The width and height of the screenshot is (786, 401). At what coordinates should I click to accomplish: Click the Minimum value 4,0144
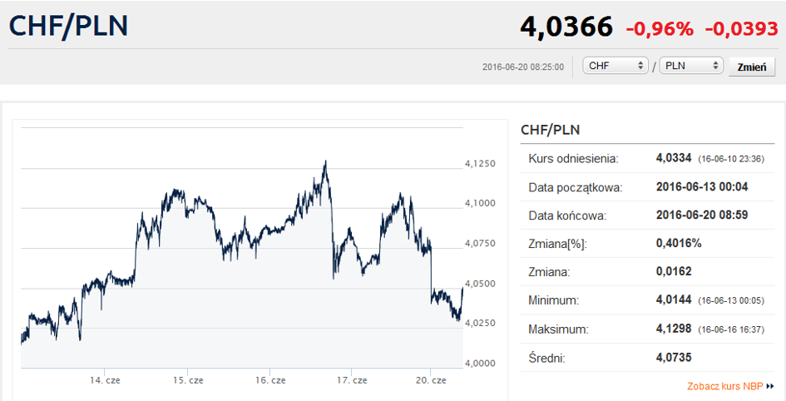pyautogui.click(x=674, y=300)
